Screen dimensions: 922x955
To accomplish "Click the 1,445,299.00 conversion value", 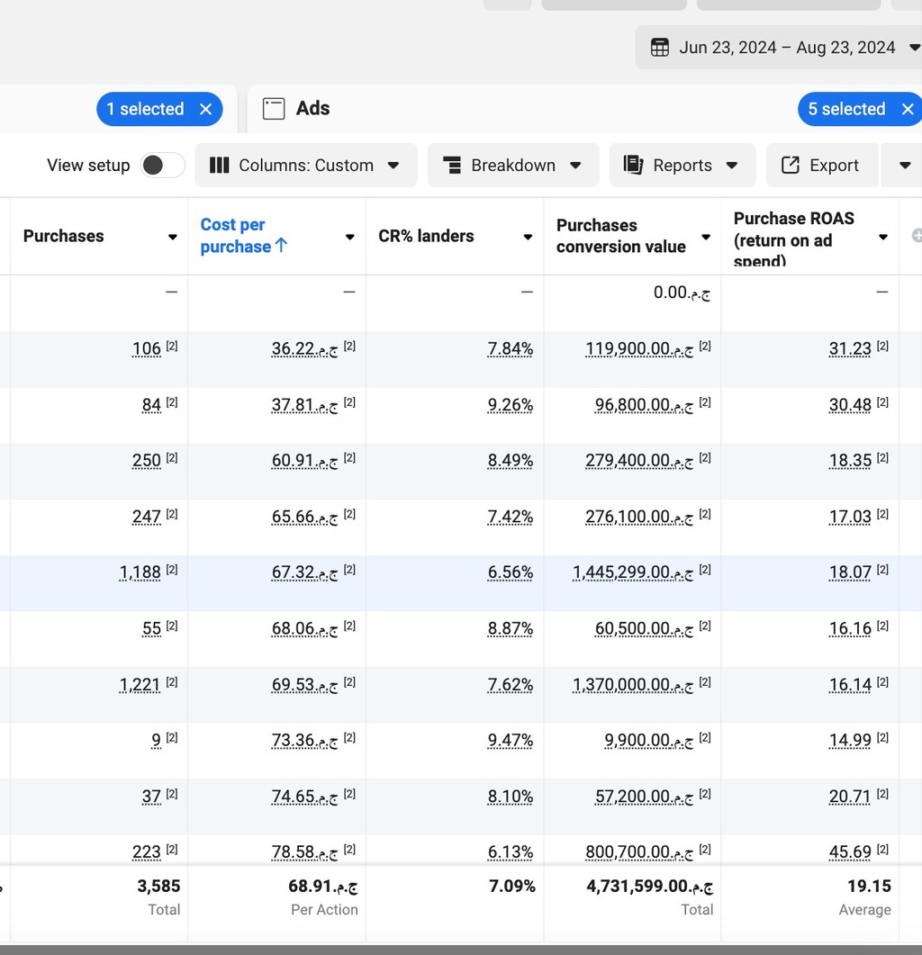I will coord(633,572).
